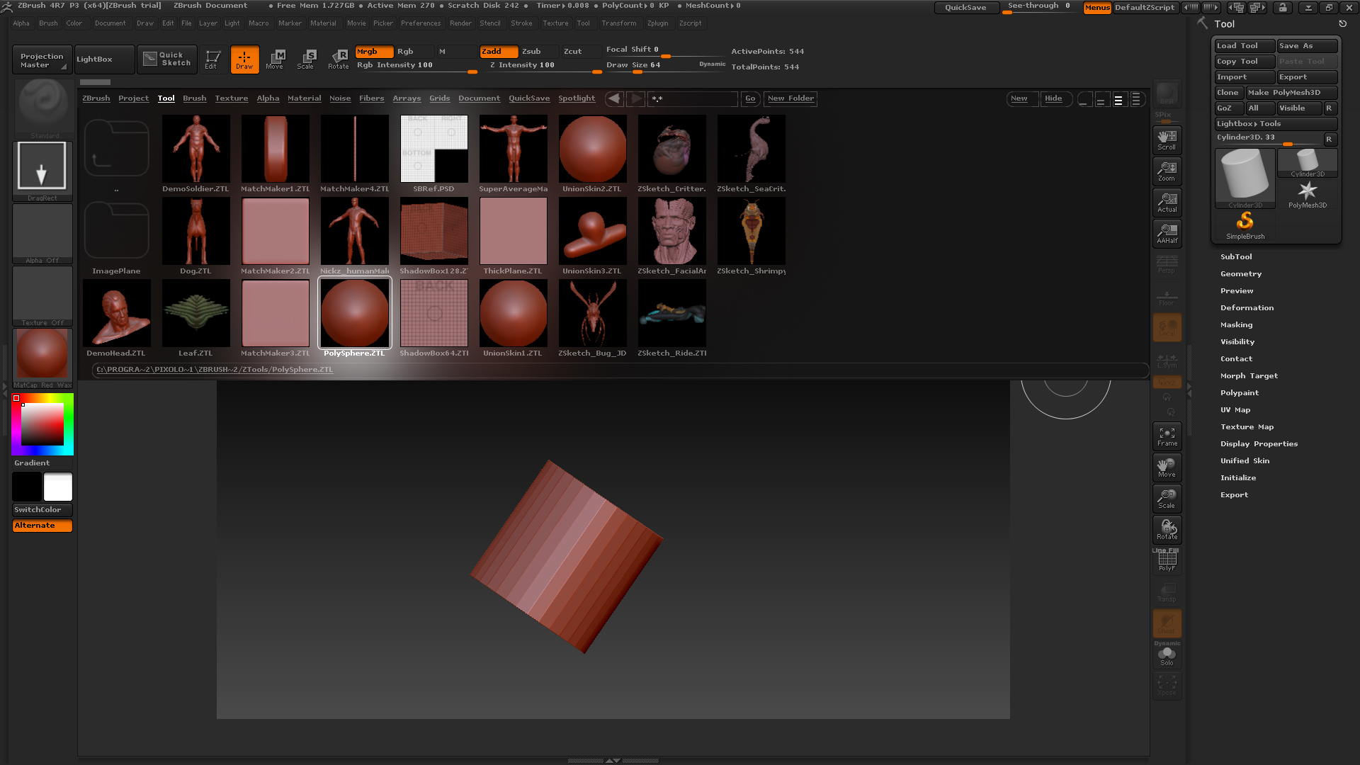Toggle the Solo mode icon
The height and width of the screenshot is (765, 1360).
1167,657
